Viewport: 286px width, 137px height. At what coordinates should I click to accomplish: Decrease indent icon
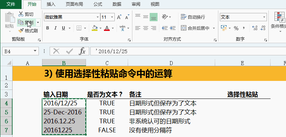point(165,28)
